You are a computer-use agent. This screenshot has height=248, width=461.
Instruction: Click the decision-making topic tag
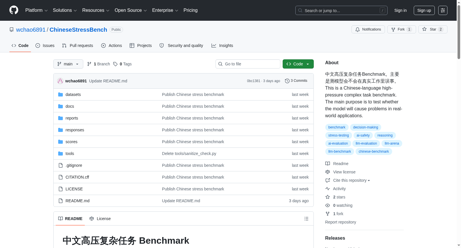pos(366,127)
